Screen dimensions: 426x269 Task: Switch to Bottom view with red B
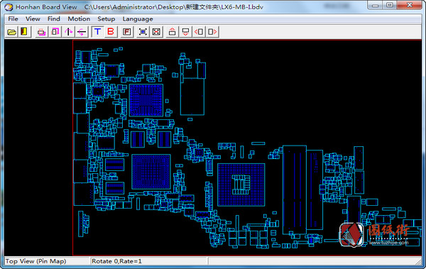tap(111, 32)
